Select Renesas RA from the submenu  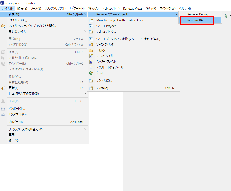tap(195, 20)
